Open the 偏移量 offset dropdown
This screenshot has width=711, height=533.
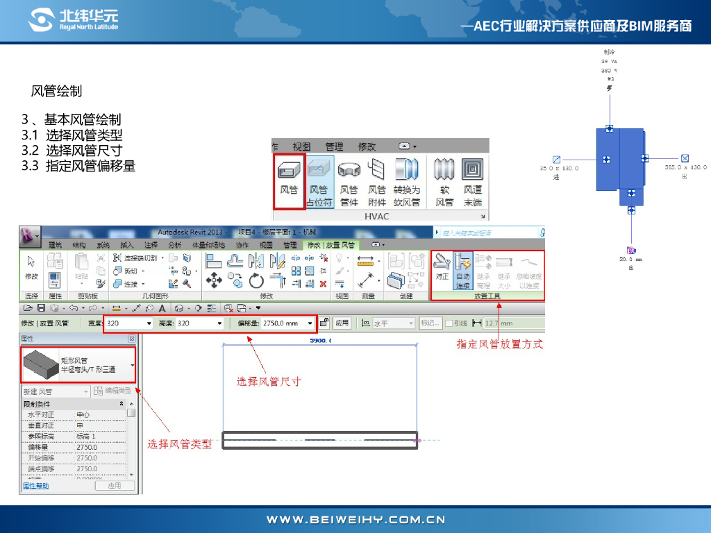point(310,323)
